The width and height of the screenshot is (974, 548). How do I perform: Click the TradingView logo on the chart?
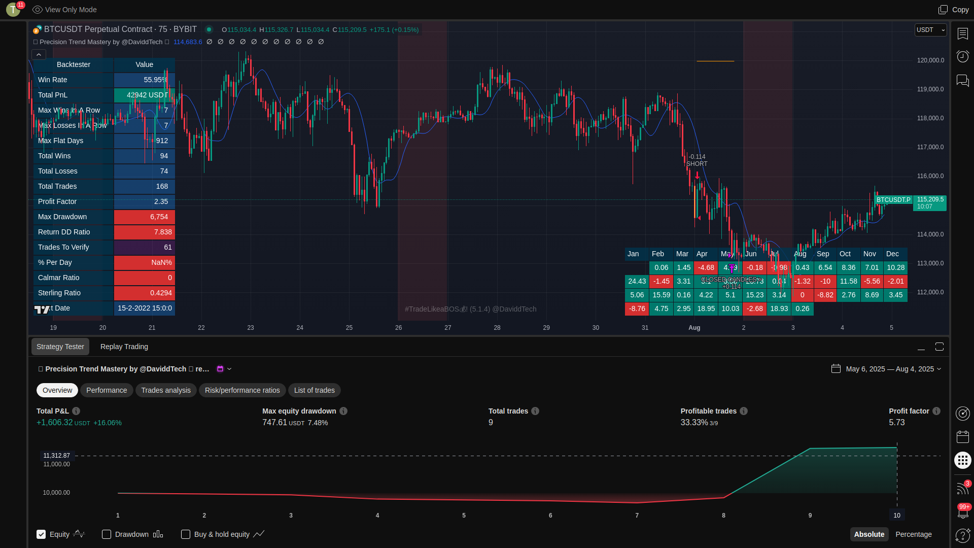[42, 309]
